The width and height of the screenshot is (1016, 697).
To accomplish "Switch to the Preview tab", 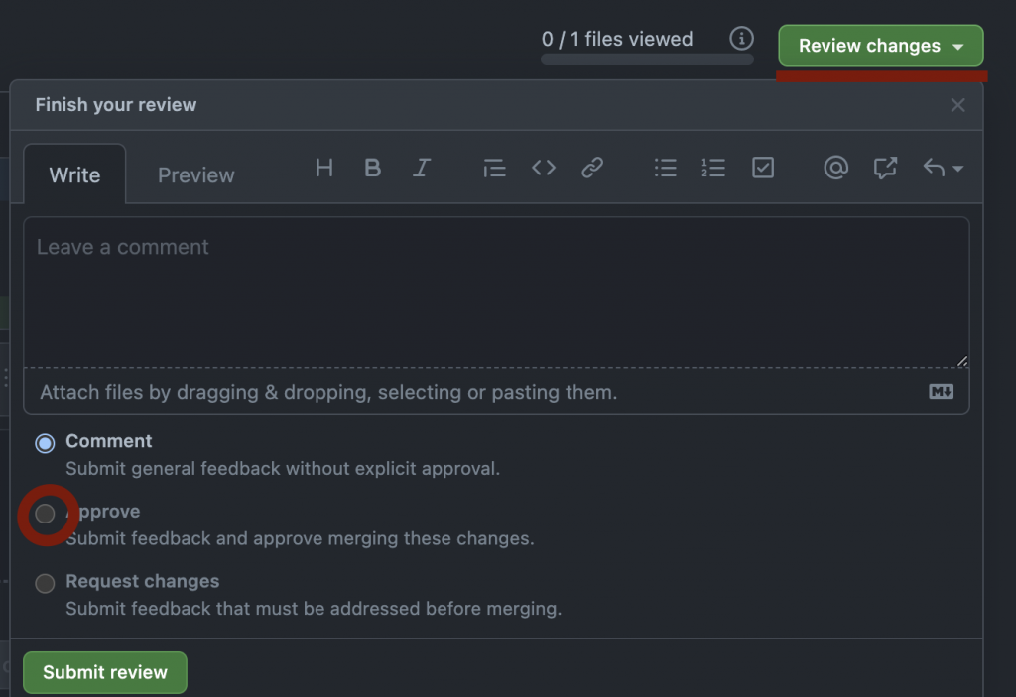I will point(195,174).
